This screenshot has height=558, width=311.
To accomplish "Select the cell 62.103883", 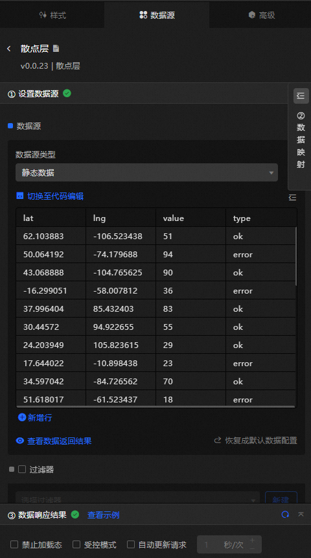I will point(51,236).
